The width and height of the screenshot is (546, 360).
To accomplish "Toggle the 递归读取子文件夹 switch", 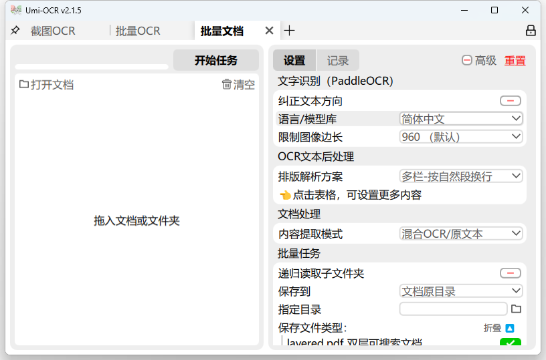I will click(510, 273).
